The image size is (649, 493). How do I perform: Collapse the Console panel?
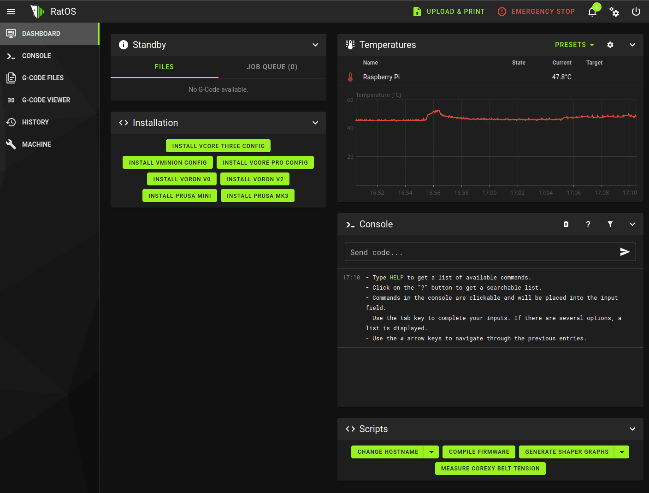(632, 224)
